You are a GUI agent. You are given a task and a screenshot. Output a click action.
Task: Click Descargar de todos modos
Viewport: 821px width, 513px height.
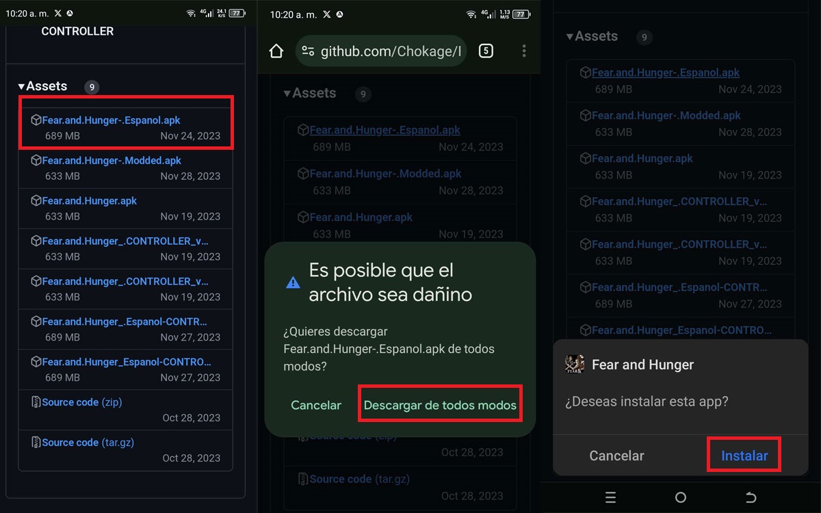(x=440, y=405)
